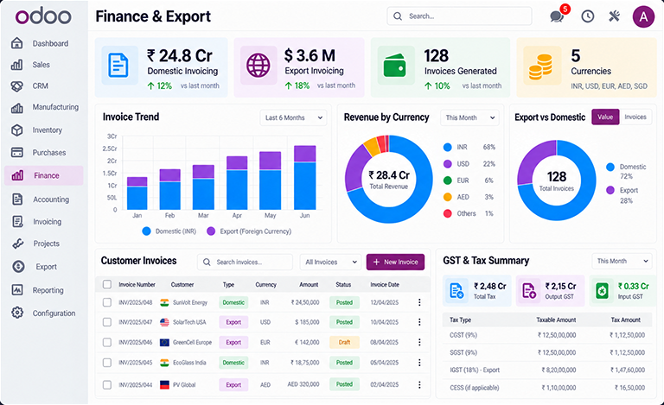
Task: Click GreenCell Europe customer name
Action: (x=192, y=343)
